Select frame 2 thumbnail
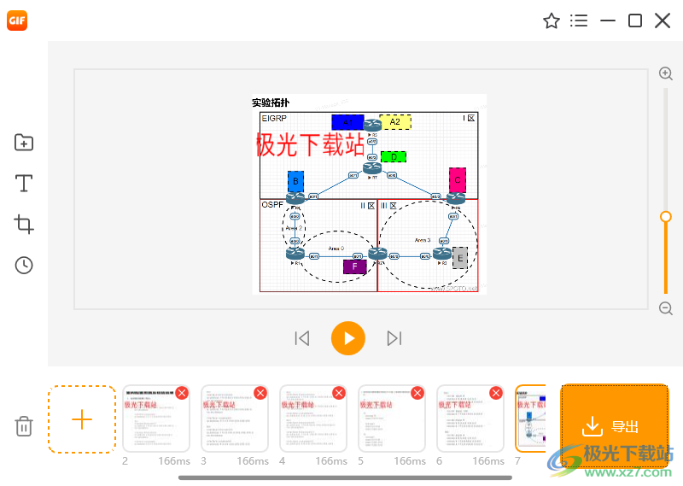The width and height of the screenshot is (683, 486). point(156,419)
